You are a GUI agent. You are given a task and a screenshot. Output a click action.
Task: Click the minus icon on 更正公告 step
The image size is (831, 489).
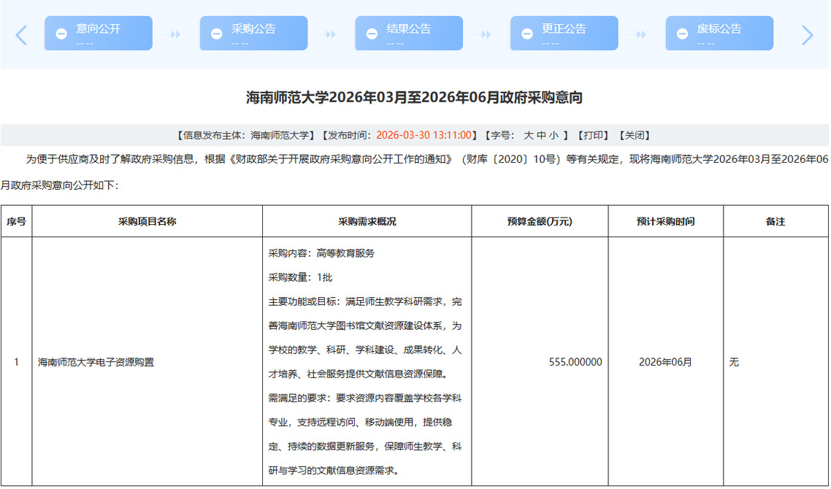(x=527, y=34)
